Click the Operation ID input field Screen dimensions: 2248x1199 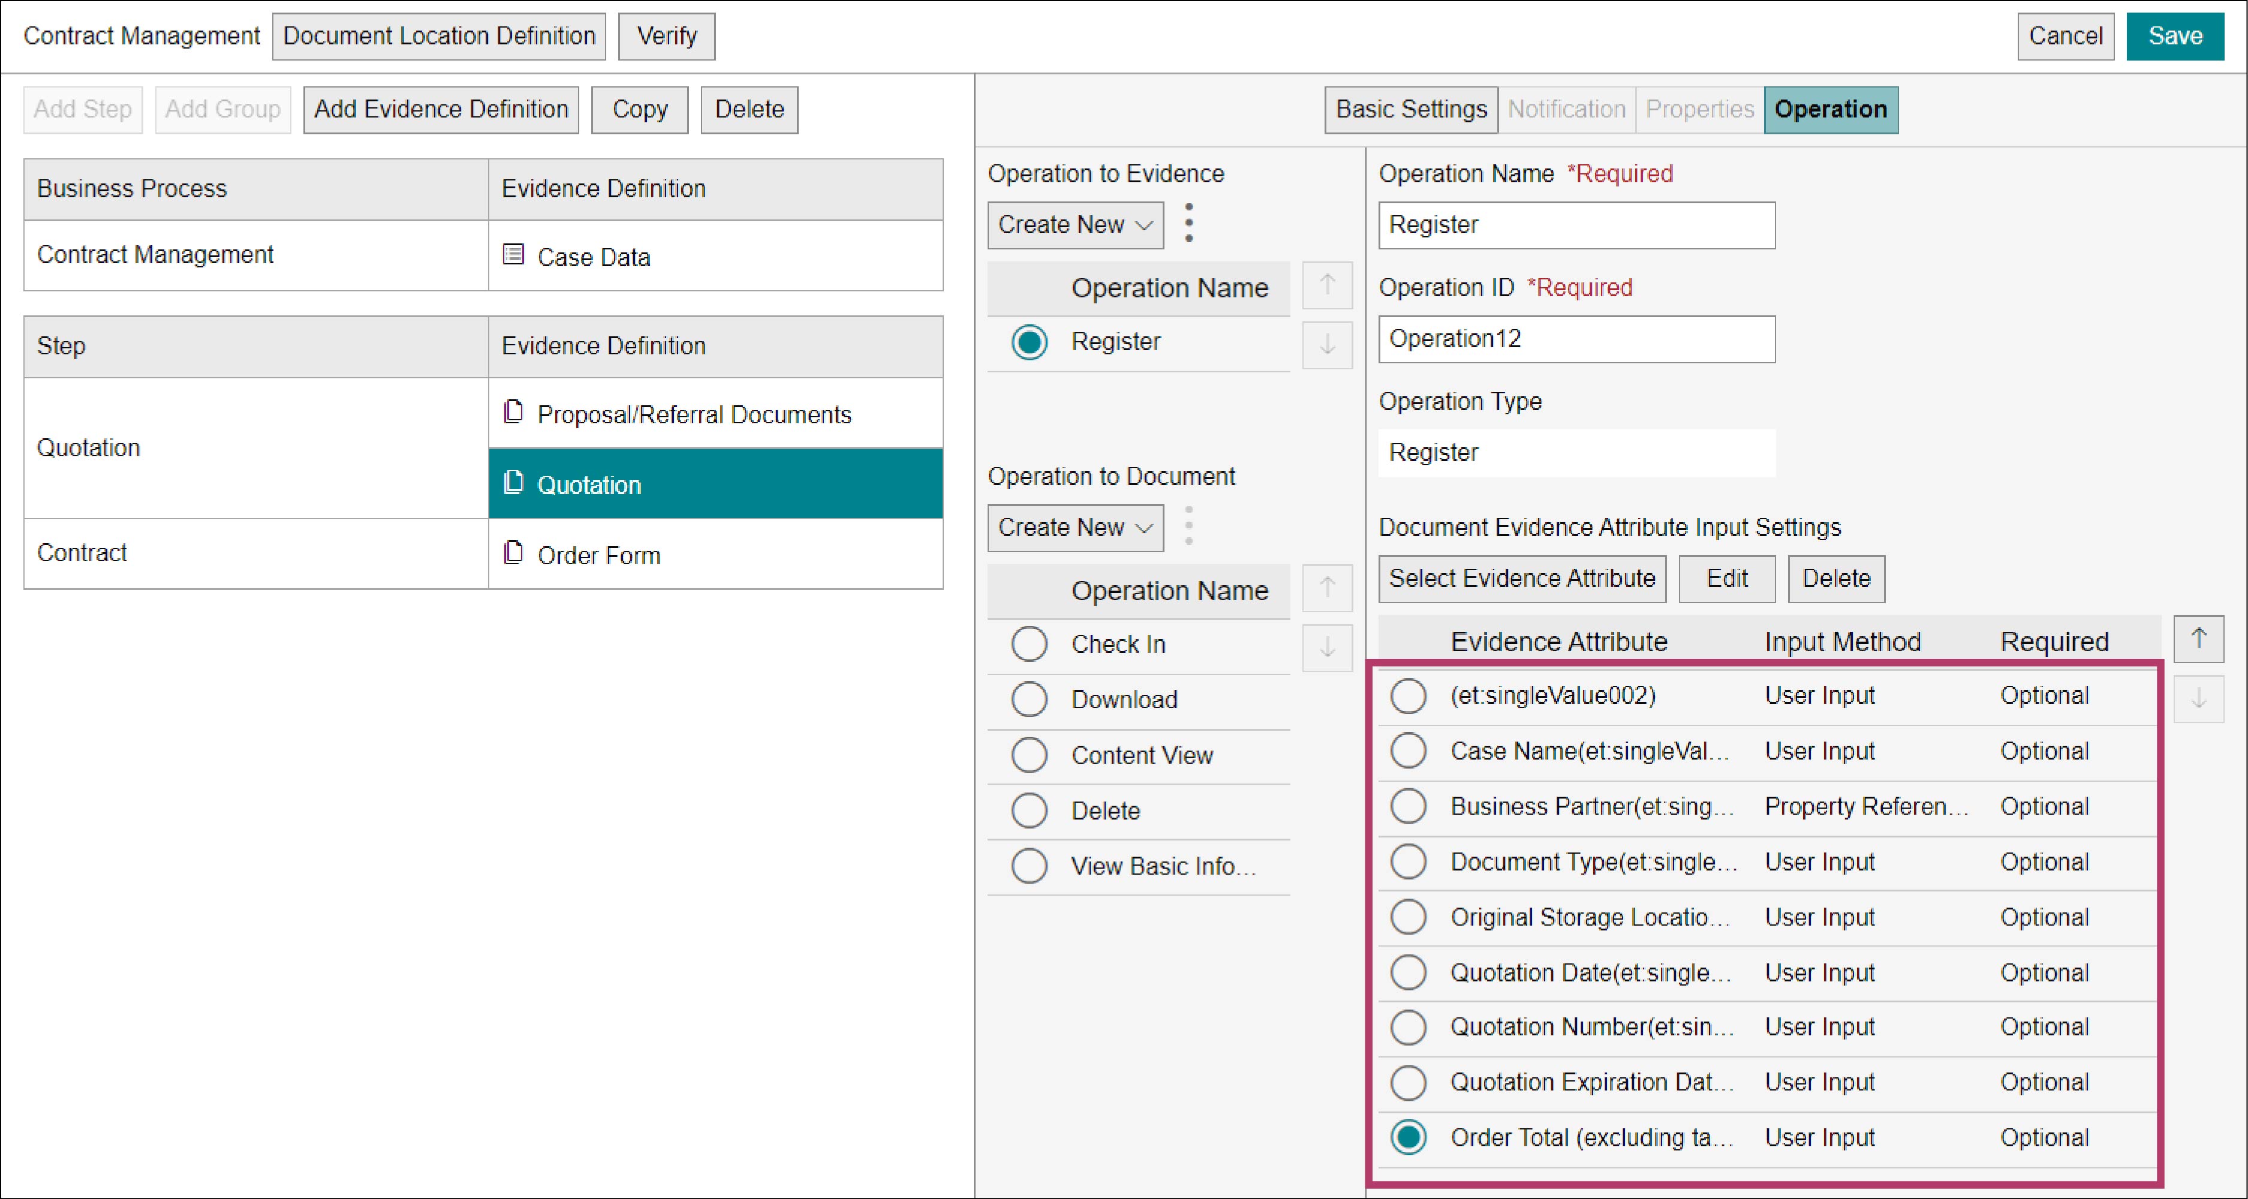click(x=1577, y=339)
